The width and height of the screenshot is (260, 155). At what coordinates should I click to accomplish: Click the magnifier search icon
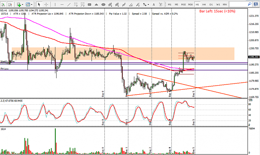pyautogui.click(x=249, y=4)
